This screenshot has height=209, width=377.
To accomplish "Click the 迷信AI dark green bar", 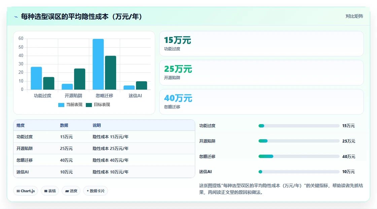I will (141, 85).
